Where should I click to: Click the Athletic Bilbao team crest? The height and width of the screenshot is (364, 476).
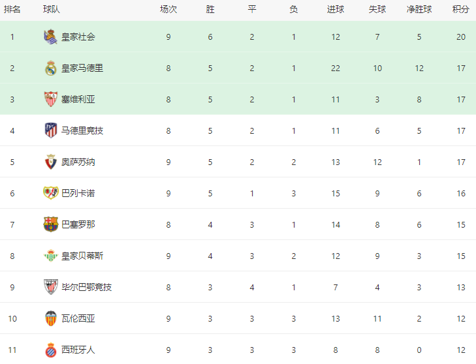click(51, 287)
